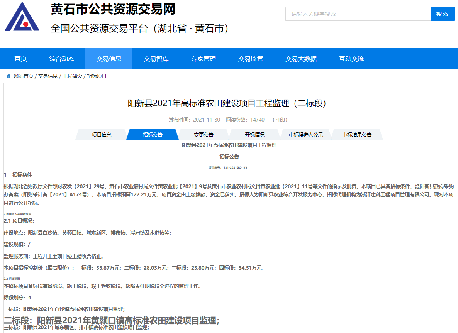The image size is (458, 333).
Task: Open 首页 in the navigation bar
Action: click(21, 59)
